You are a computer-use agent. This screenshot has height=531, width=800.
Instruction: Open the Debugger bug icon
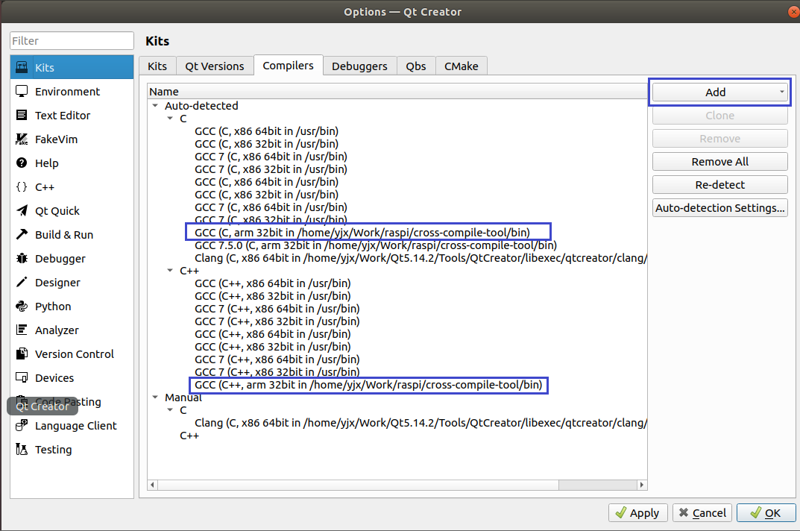point(22,258)
